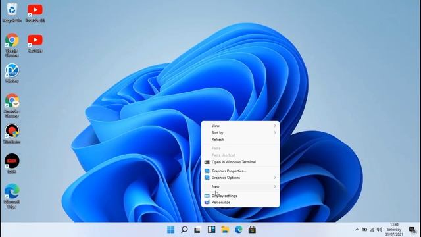Expand the Sort by submenu
Image resolution: width=421 pixels, height=237 pixels.
click(240, 133)
